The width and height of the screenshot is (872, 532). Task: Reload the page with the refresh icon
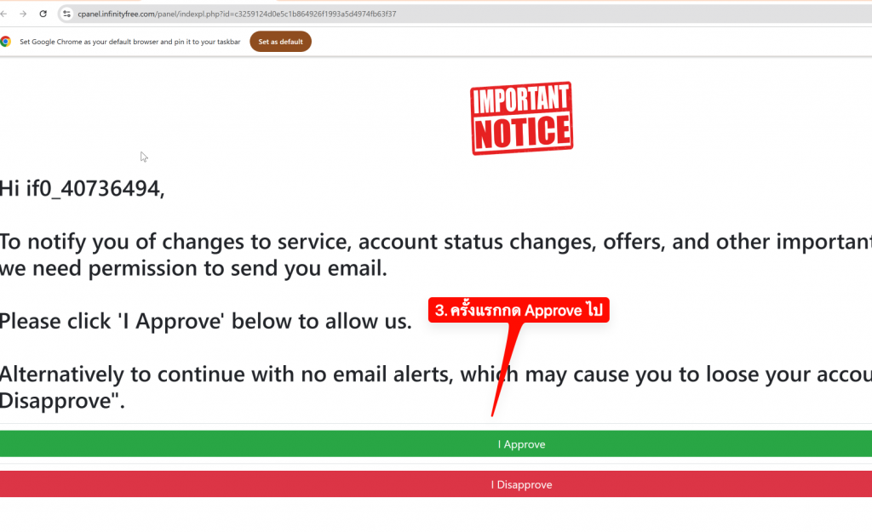[43, 14]
